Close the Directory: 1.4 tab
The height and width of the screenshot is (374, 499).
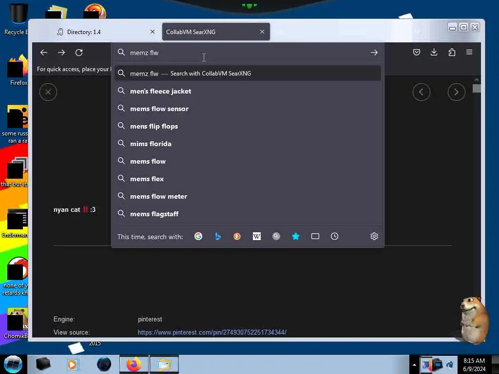tap(153, 32)
